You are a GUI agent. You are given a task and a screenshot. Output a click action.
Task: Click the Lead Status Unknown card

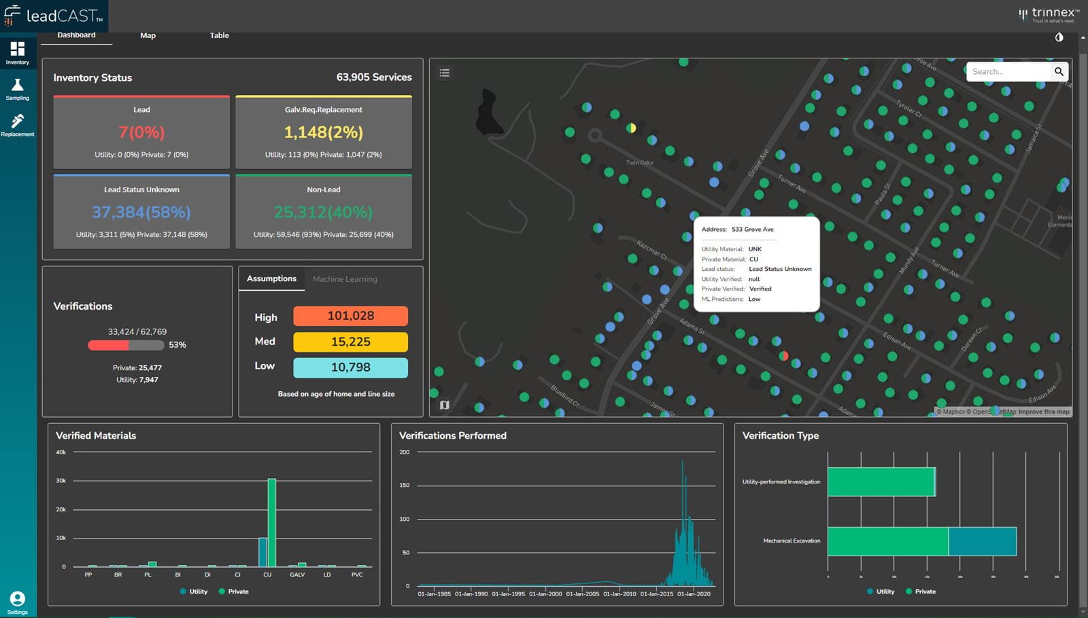[x=141, y=212]
